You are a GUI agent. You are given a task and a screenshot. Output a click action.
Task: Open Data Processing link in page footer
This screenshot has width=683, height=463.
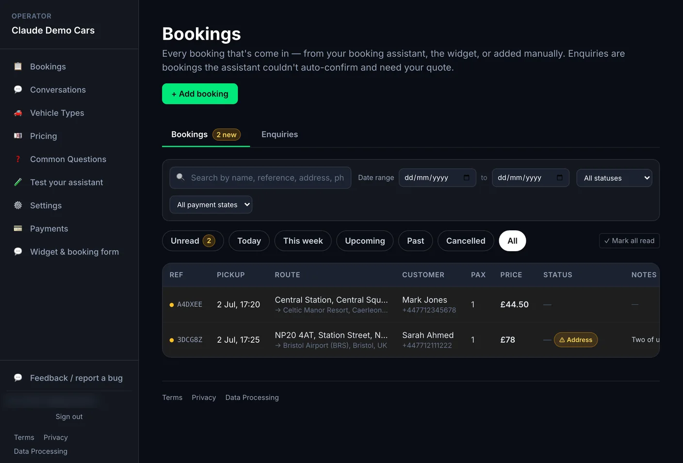(252, 398)
